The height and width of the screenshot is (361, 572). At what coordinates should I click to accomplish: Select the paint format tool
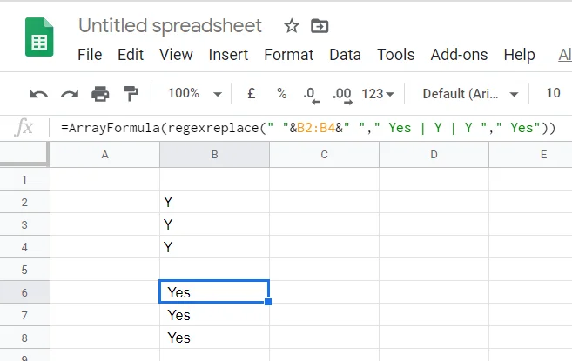coord(131,93)
